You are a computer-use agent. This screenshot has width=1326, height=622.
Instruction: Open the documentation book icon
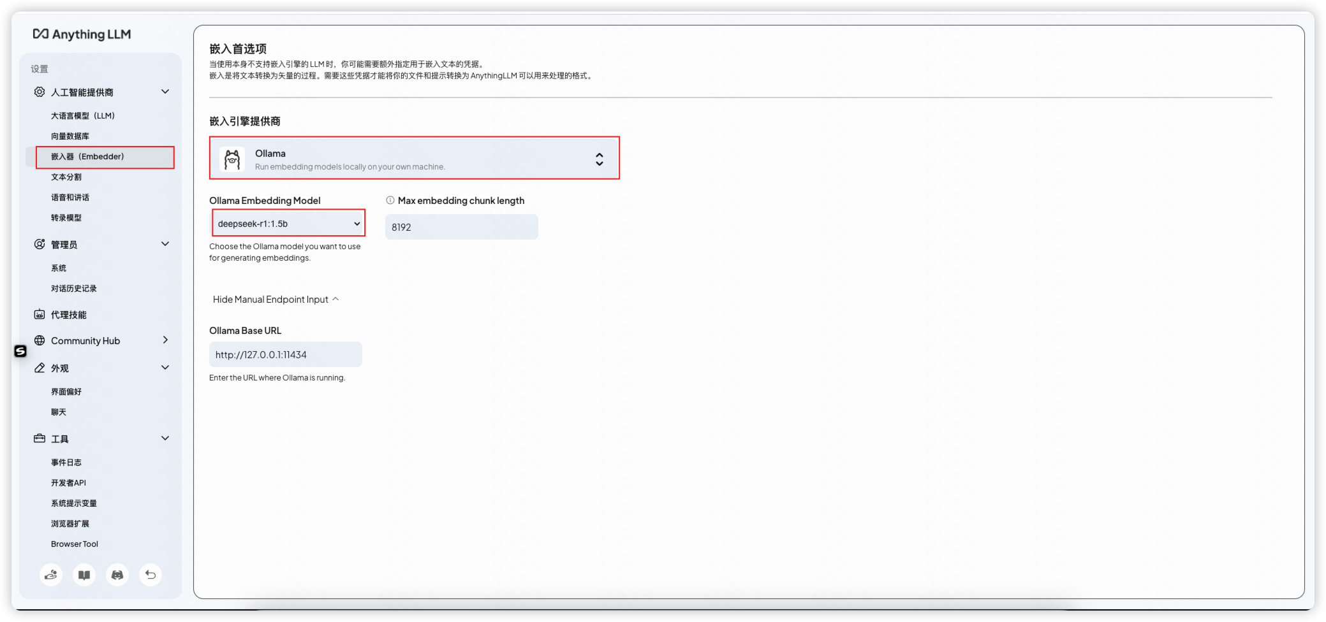[84, 575]
